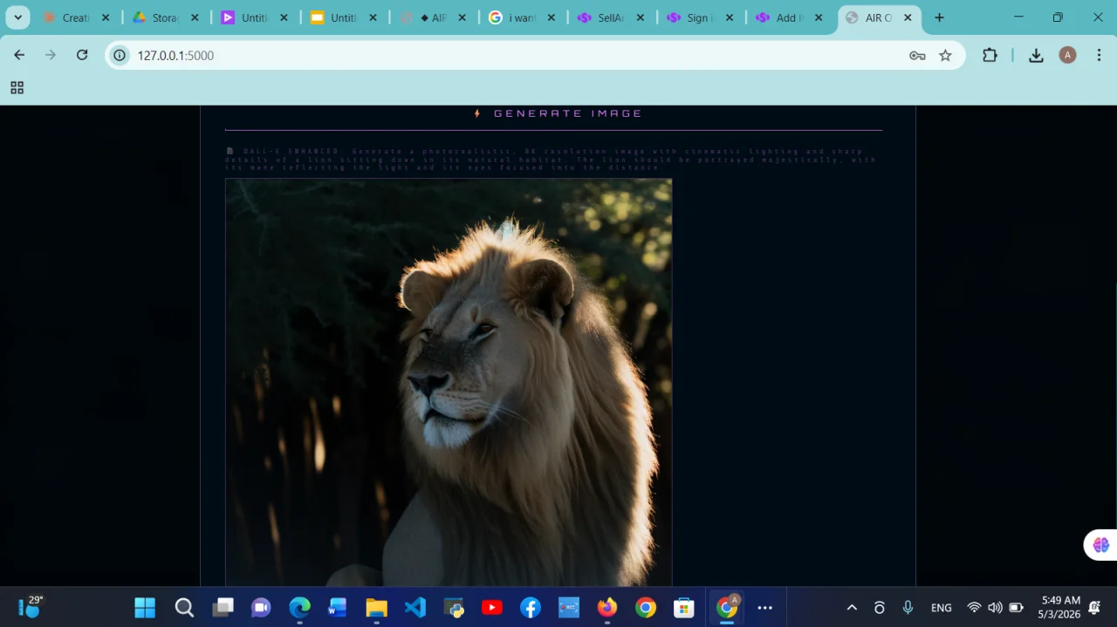This screenshot has width=1117, height=627.
Task: Close the active AIR O tab
Action: 908,17
